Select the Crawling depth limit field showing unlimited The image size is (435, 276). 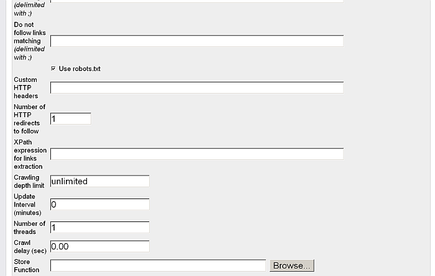100,181
